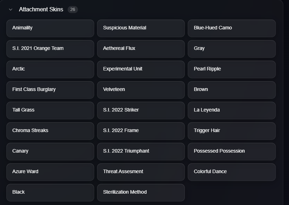Choose the Tall Grass skin

pos(50,110)
